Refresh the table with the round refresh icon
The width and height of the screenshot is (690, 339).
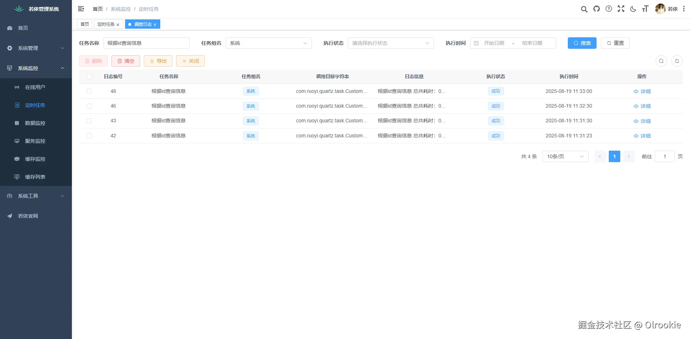tap(677, 61)
